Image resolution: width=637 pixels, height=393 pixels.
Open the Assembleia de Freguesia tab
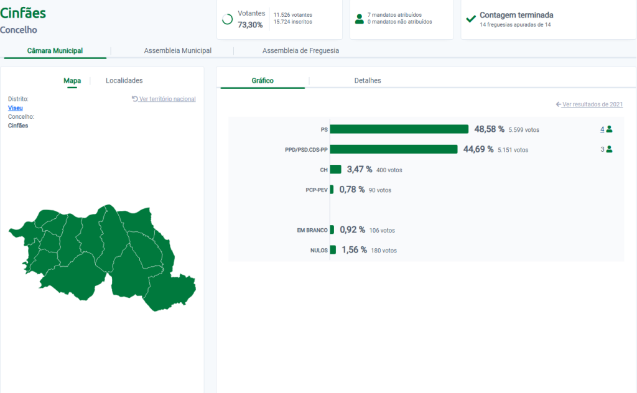coord(300,51)
